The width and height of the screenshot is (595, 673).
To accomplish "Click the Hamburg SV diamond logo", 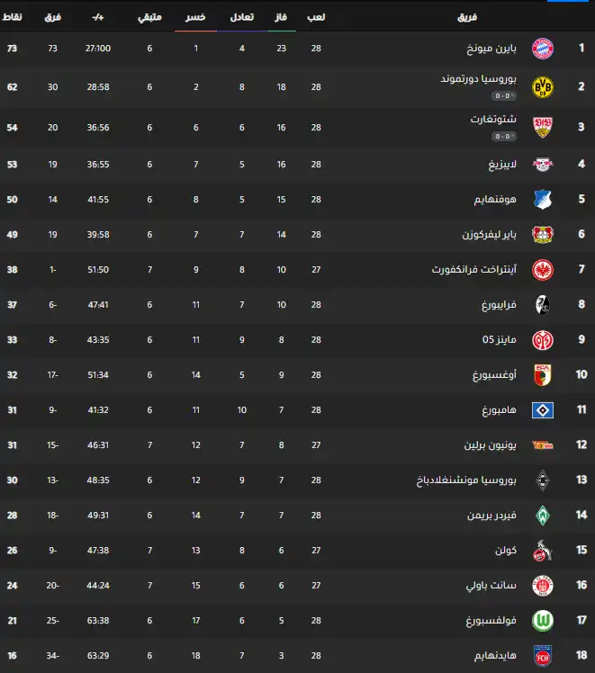I will [x=543, y=410].
